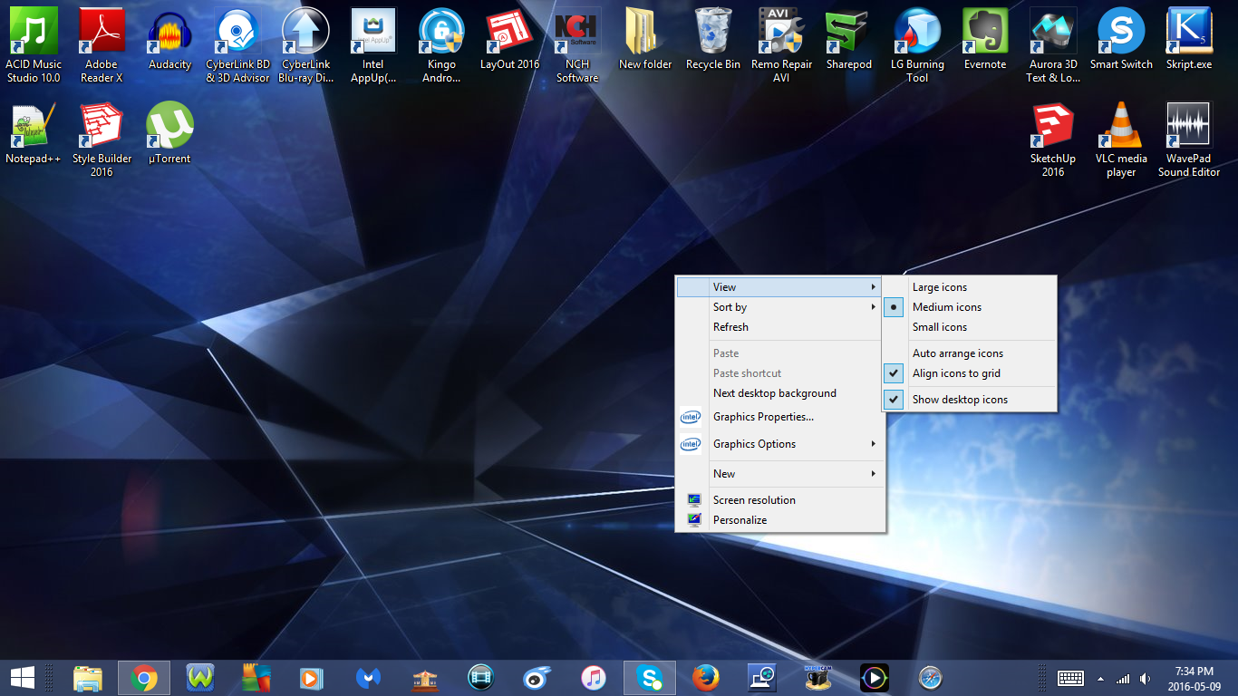1238x696 pixels.
Task: Expand the Graphics Options submenu
Action: [x=779, y=444]
